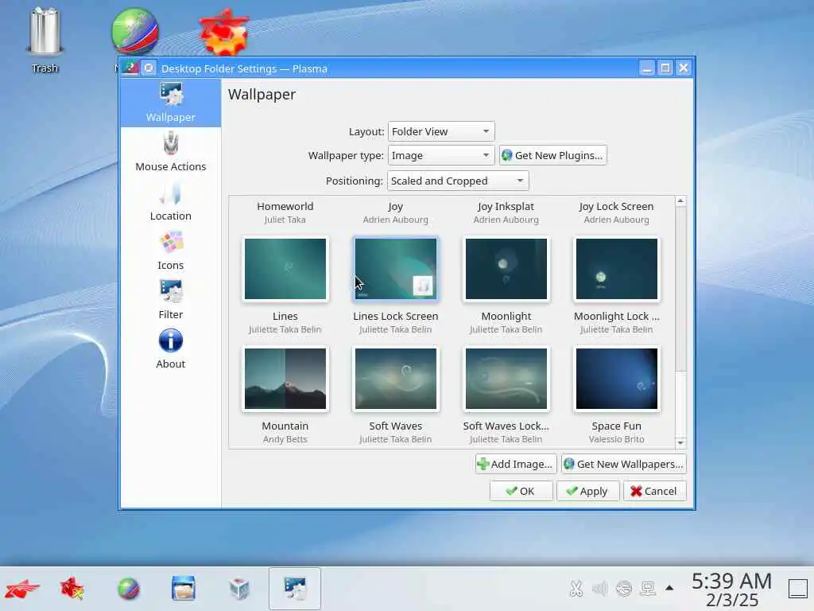The height and width of the screenshot is (611, 814).
Task: Click the clock showing 5:39 AM
Action: (732, 590)
